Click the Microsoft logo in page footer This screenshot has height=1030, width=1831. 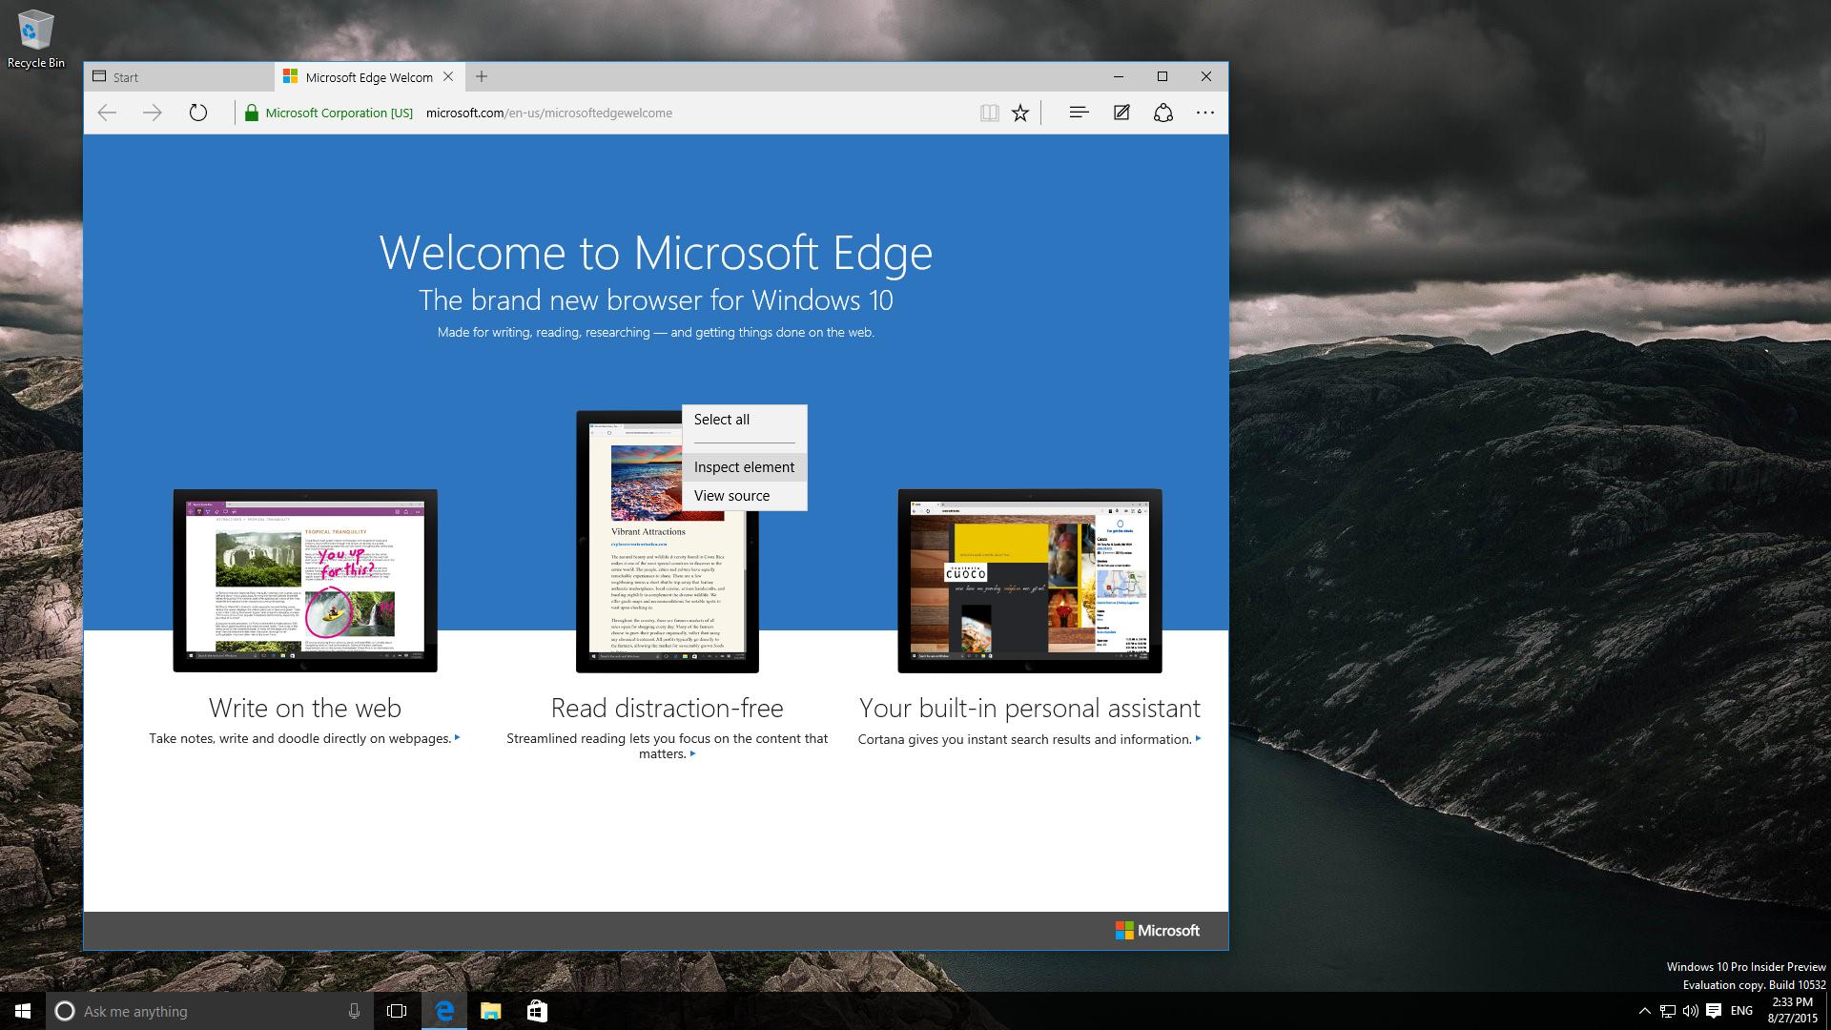(x=1158, y=931)
